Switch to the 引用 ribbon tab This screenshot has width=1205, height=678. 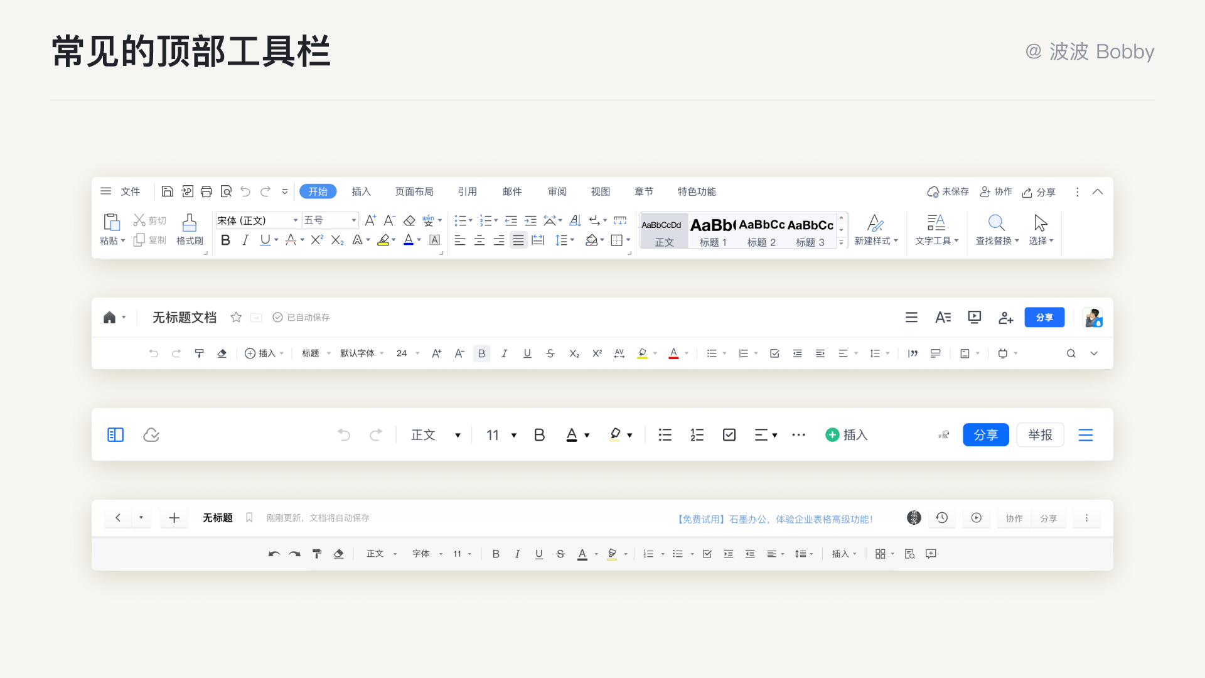[468, 191]
